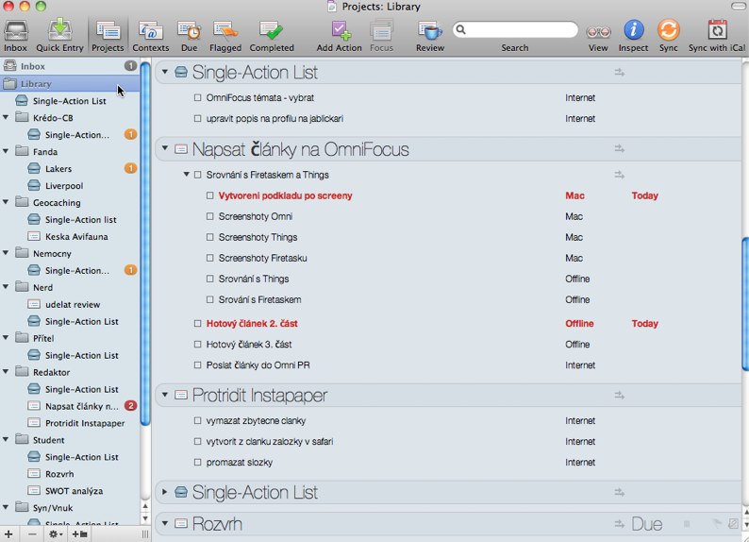Screen dimensions: 749x542
Task: Select Nemocny folder in the sidebar
Action: pos(52,254)
